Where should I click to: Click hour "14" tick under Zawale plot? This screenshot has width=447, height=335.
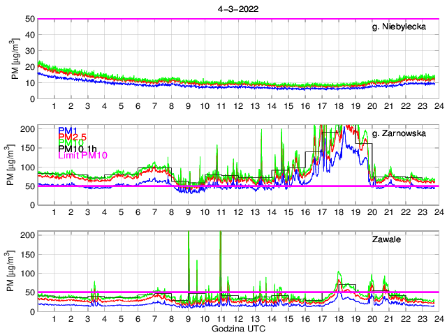point(272,319)
